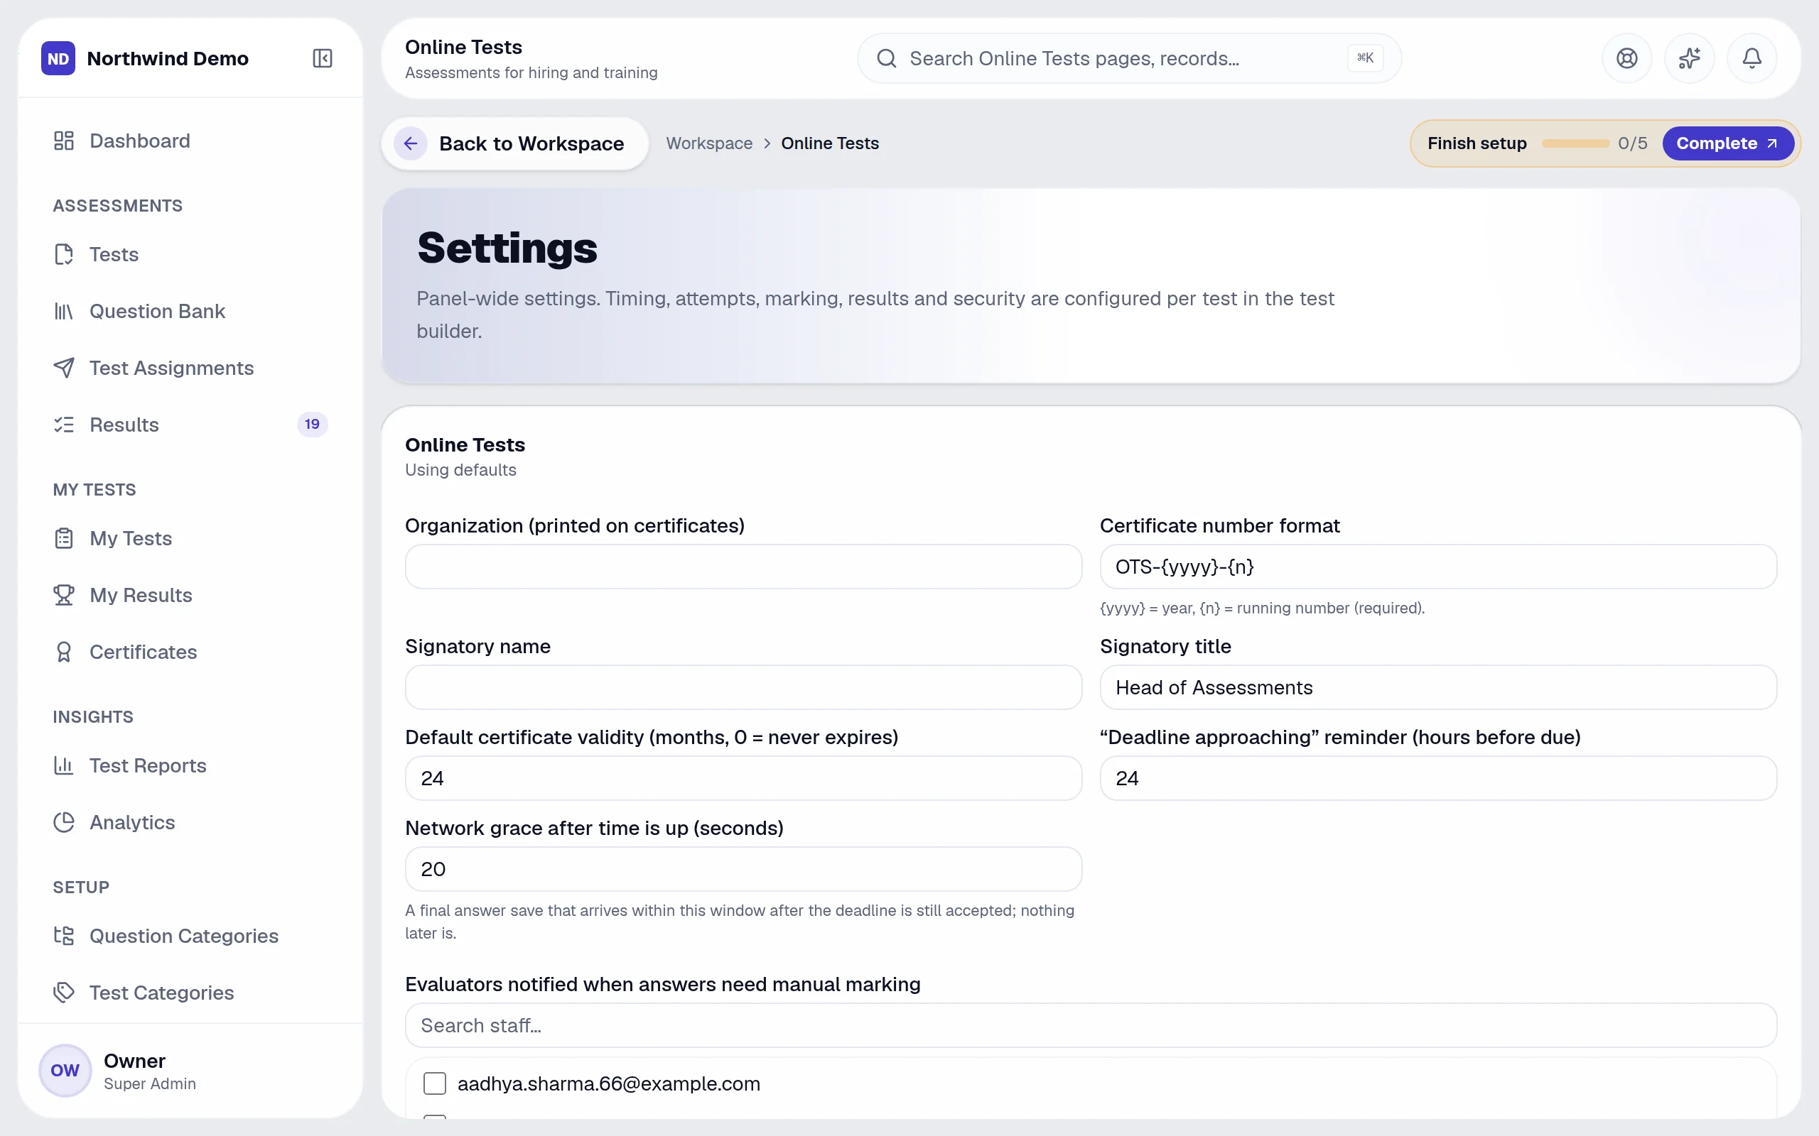Click the Certificate number format field
This screenshot has height=1136, width=1819.
coord(1438,567)
